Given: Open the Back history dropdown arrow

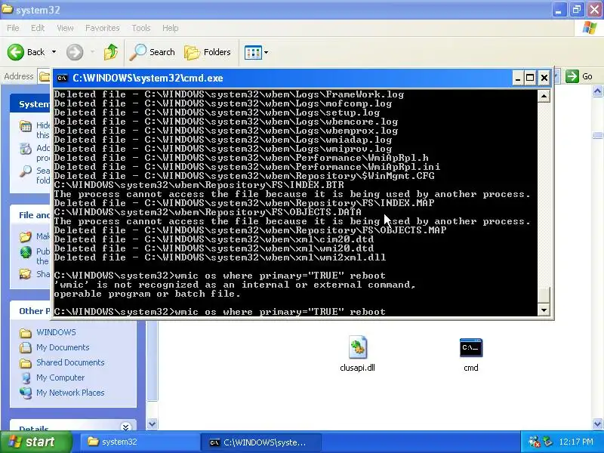Looking at the screenshot, I should pyautogui.click(x=54, y=52).
